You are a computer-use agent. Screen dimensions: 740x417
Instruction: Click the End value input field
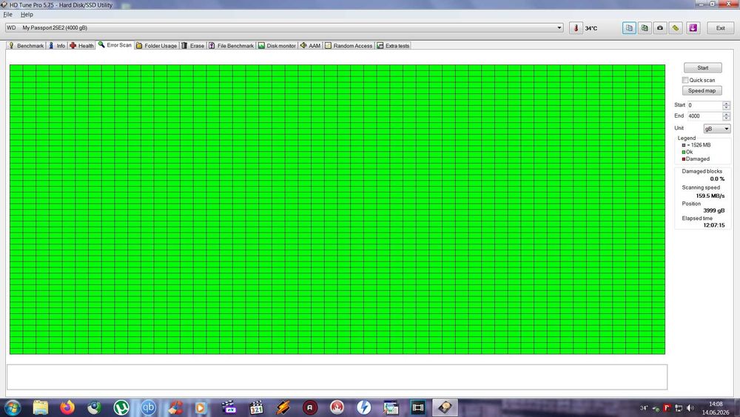tap(704, 116)
